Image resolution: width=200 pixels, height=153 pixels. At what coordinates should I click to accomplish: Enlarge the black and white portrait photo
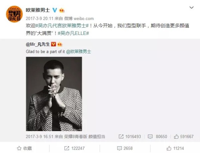(54, 94)
